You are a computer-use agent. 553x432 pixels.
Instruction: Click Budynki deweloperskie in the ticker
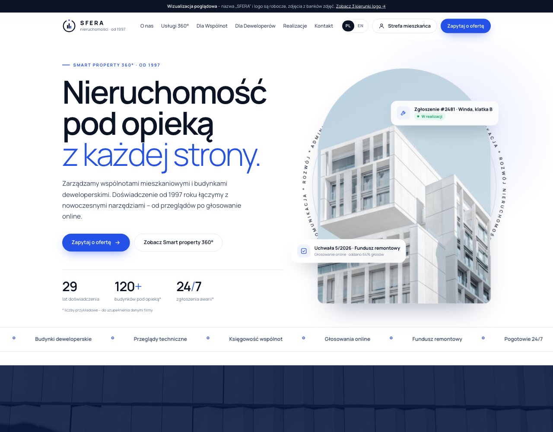(x=63, y=339)
